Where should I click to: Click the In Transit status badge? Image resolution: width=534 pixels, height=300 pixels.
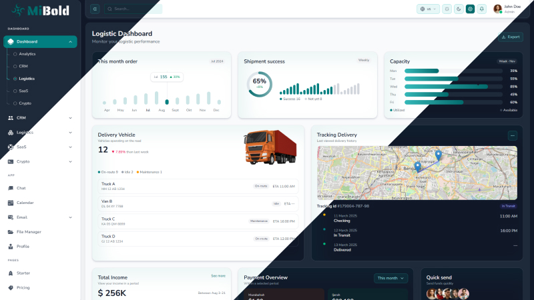tap(508, 206)
